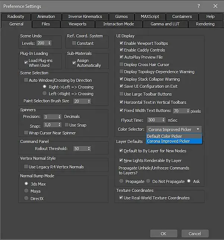Viewport: 224px width, 240px height.
Task: Confirm settings with the OK button
Action: point(163,234)
